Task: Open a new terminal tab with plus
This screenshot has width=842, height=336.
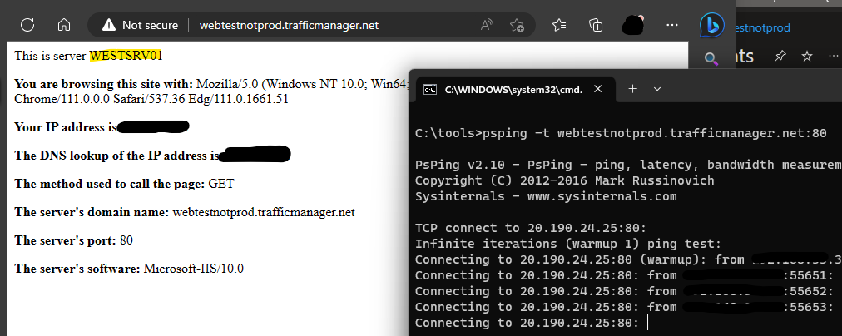Action: pyautogui.click(x=632, y=89)
